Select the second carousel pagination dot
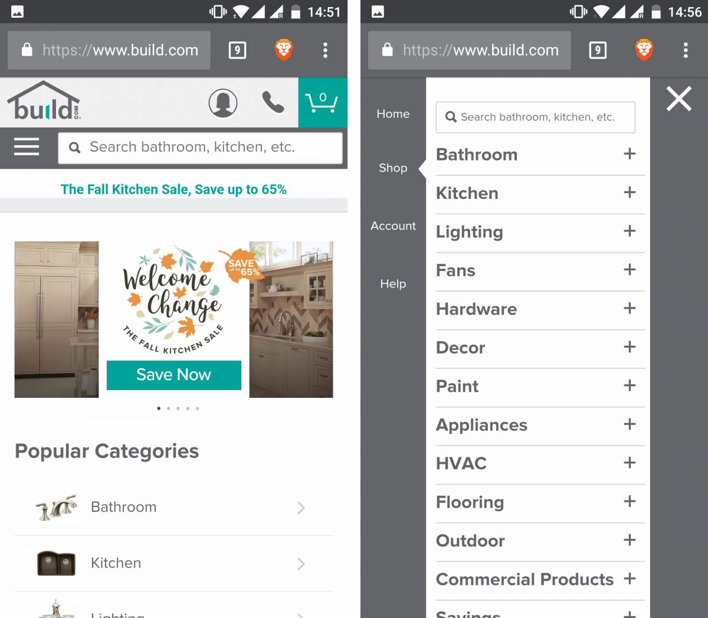This screenshot has width=708, height=618. (168, 408)
